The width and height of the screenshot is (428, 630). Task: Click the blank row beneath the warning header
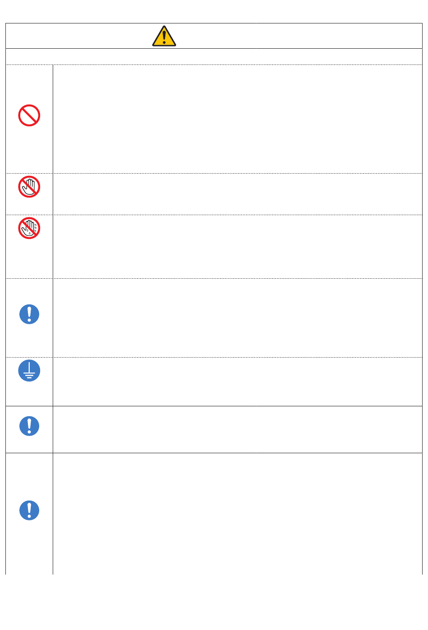214,56
